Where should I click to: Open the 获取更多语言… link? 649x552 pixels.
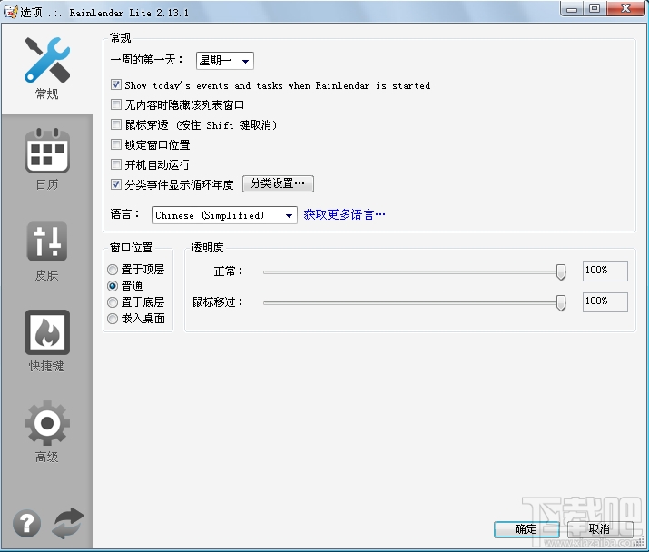click(344, 214)
